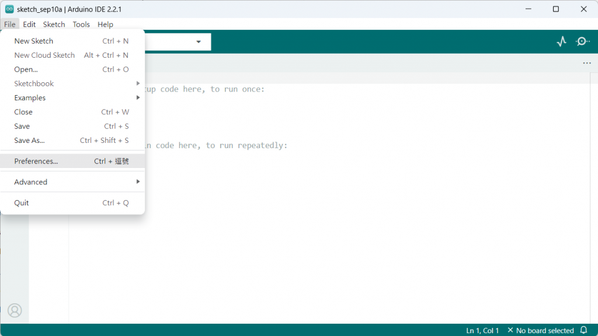The image size is (598, 336).
Task: Click the editor tab three-dots icon
Action: click(x=586, y=63)
